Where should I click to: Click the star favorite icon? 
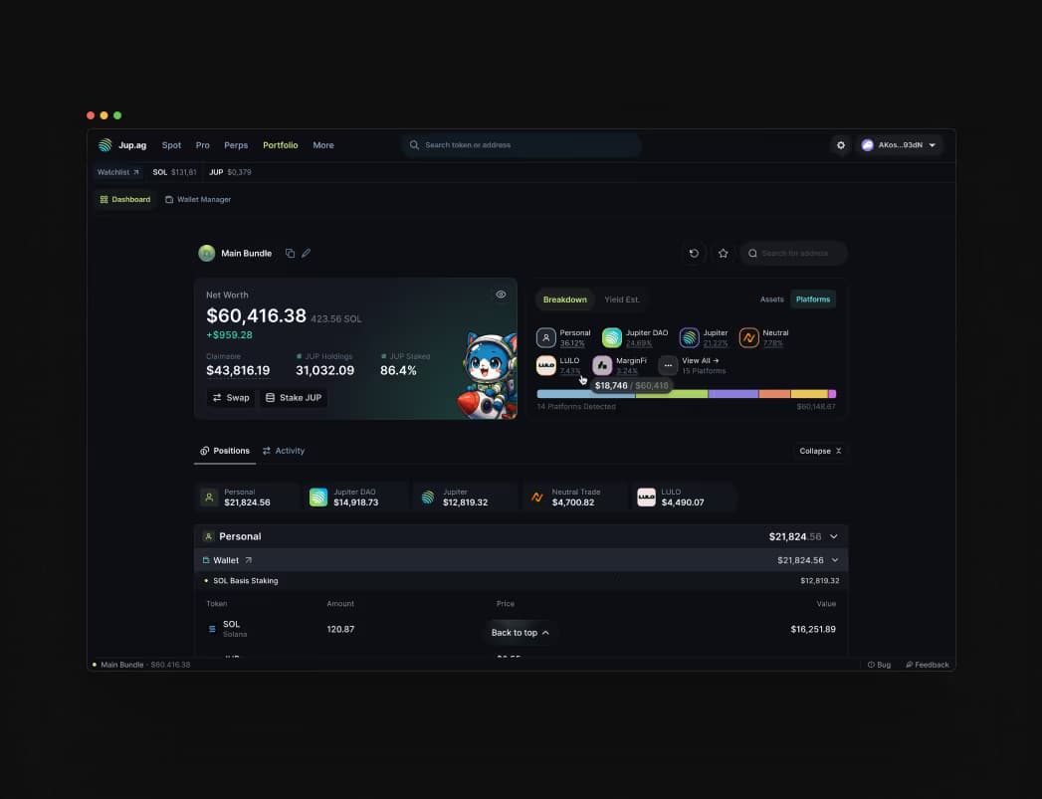724,254
